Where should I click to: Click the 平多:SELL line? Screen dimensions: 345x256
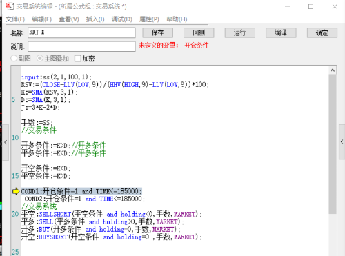[103, 221]
